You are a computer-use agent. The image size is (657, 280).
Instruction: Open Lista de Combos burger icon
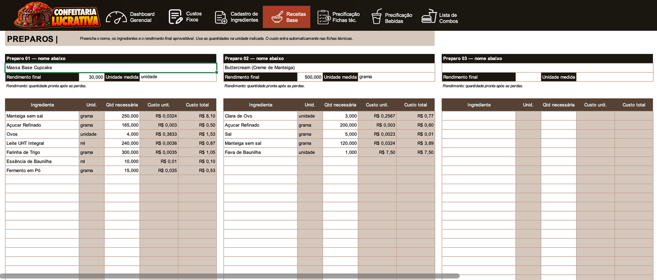(x=429, y=16)
